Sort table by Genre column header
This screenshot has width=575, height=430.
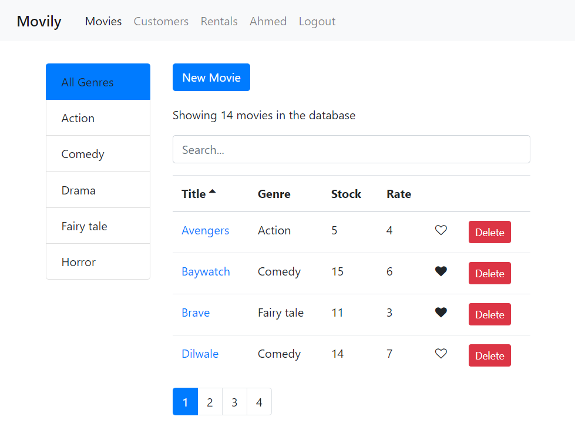coord(274,194)
